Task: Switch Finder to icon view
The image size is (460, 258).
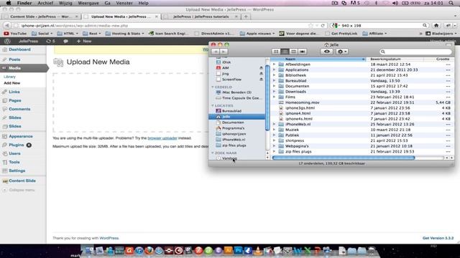Action: 276,52
